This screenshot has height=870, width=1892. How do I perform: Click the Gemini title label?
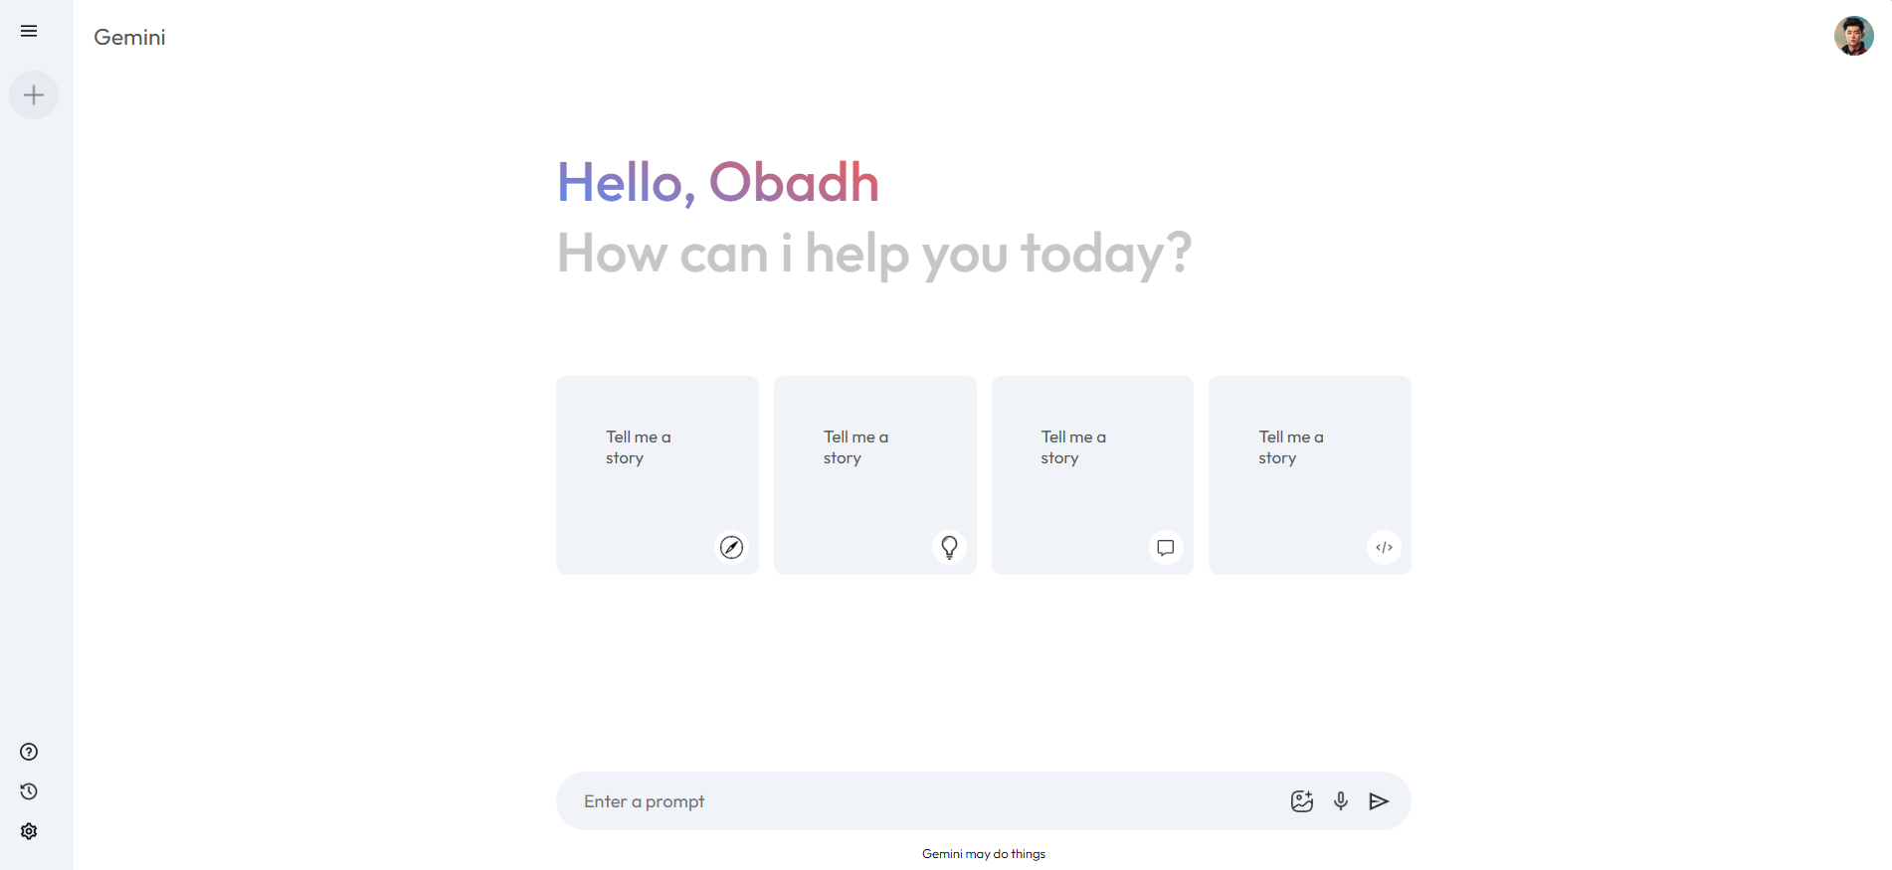(129, 38)
